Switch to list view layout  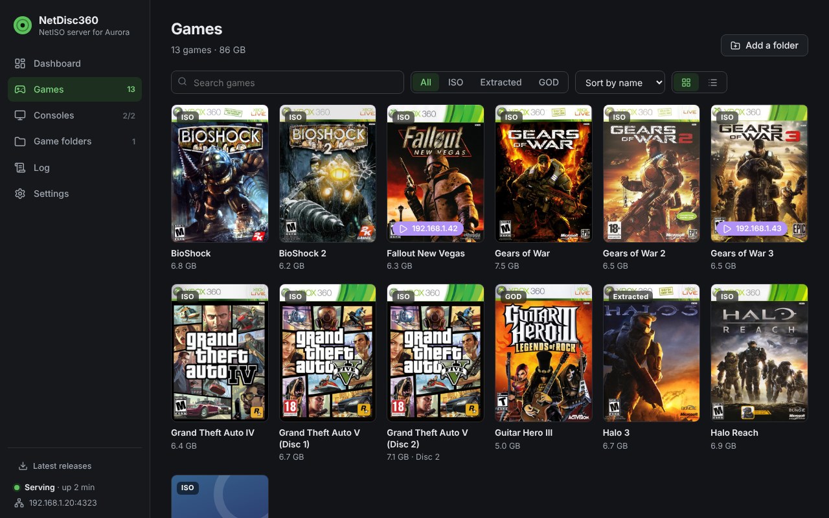click(713, 82)
